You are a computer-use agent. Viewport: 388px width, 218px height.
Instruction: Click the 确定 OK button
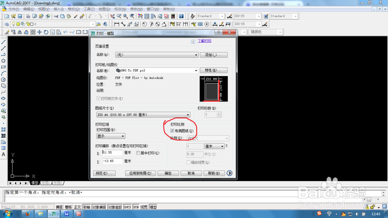[x=168, y=173]
